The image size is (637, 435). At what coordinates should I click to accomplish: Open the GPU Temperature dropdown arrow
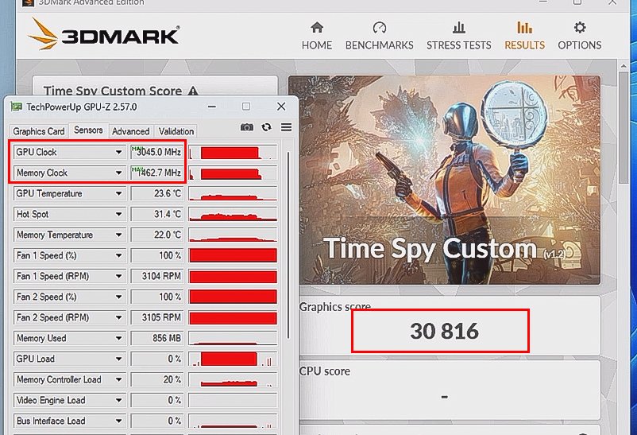[118, 194]
